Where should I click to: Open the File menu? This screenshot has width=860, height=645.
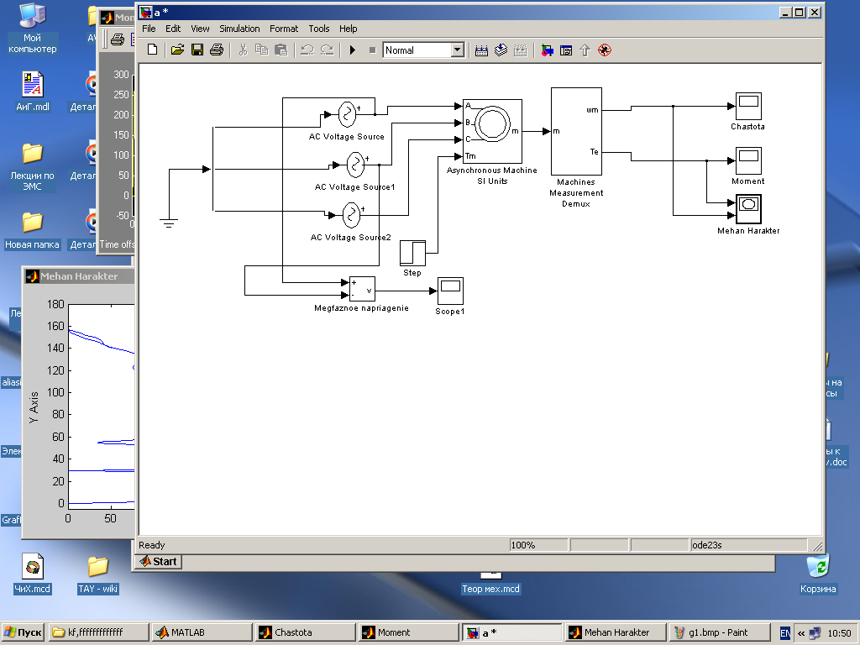coord(149,29)
